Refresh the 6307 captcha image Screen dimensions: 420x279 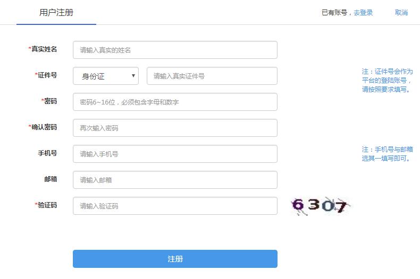321,206
